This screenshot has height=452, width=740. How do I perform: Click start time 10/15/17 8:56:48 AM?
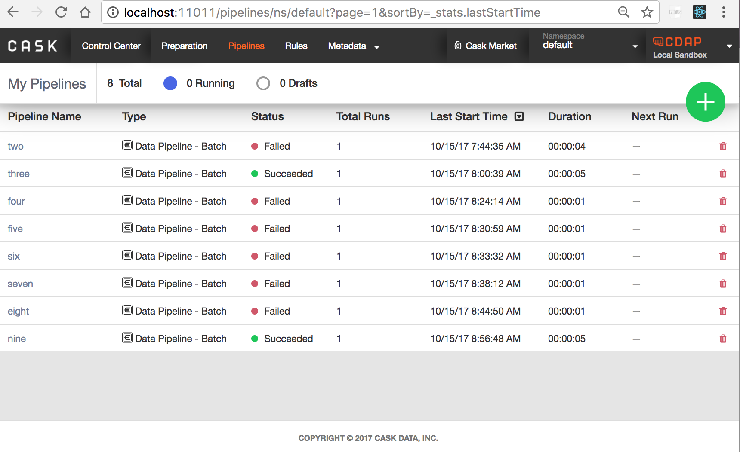click(475, 339)
